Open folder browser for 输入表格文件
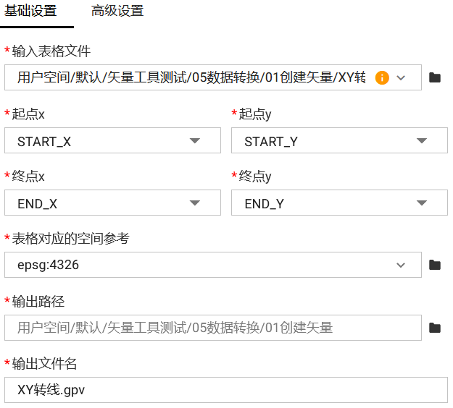 click(435, 78)
